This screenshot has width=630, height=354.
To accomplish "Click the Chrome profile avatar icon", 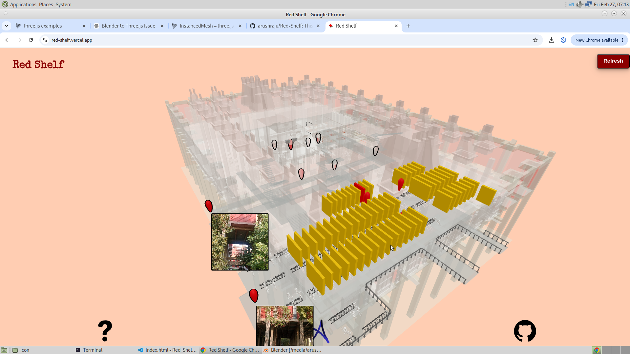I will point(563,40).
